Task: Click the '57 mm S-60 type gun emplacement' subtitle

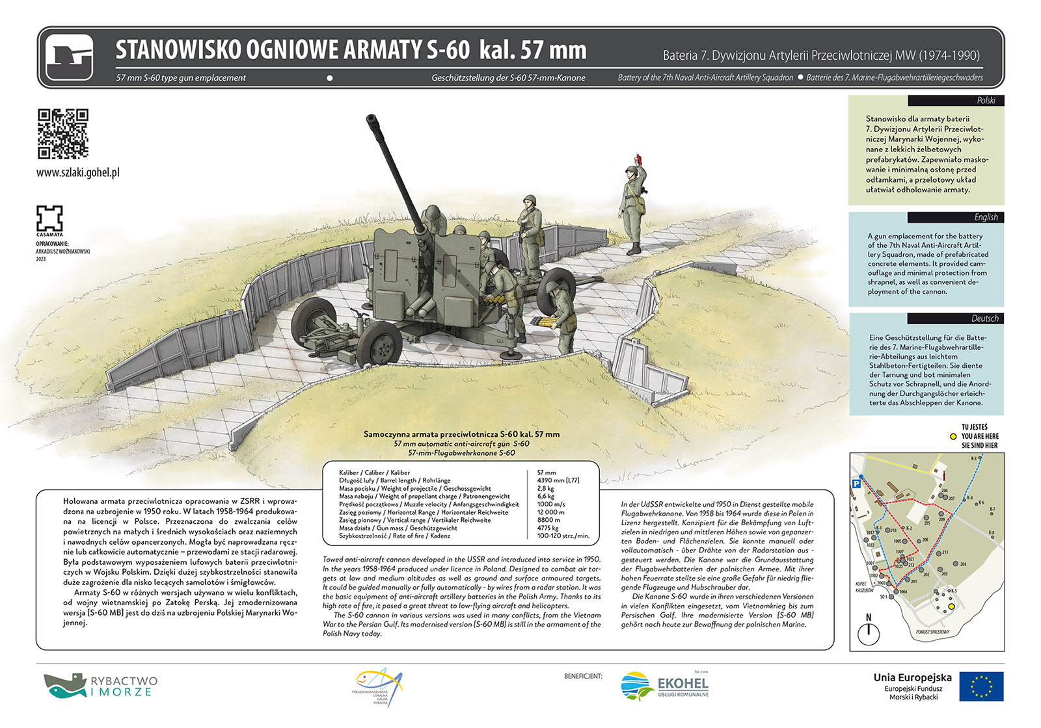Action: tap(181, 77)
